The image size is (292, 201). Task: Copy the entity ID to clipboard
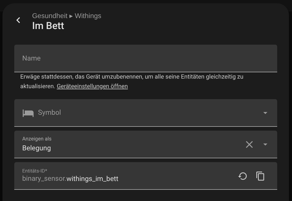[260, 176]
